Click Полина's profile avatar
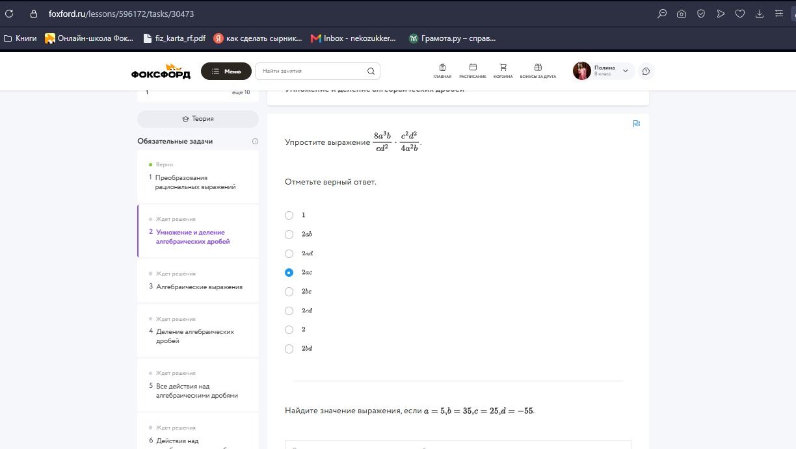 [x=581, y=71]
